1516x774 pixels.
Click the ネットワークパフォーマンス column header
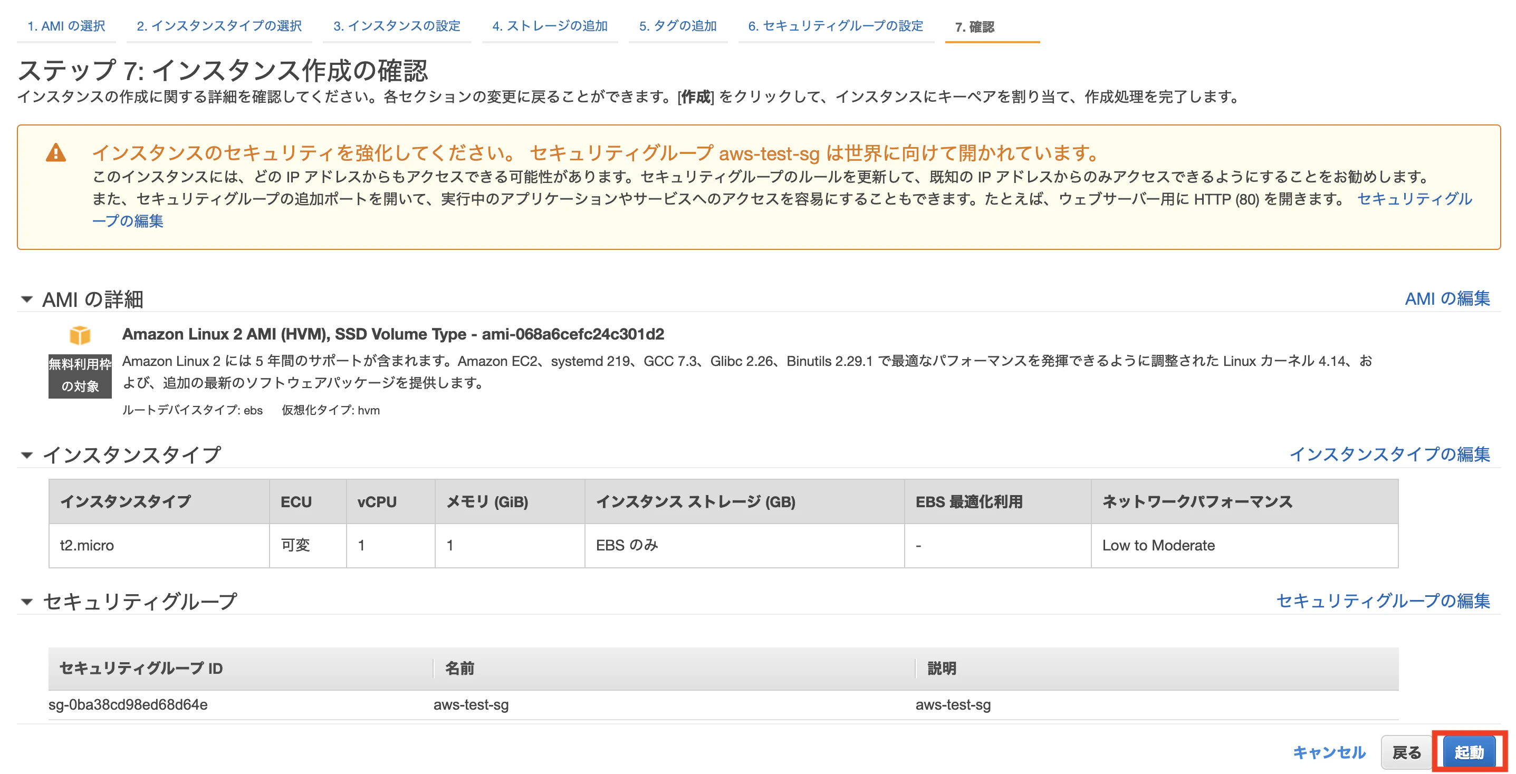coord(1244,502)
